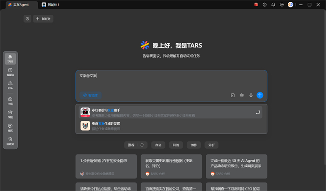
Task: Open the 回收站 recycle bin
Action: [10, 141]
